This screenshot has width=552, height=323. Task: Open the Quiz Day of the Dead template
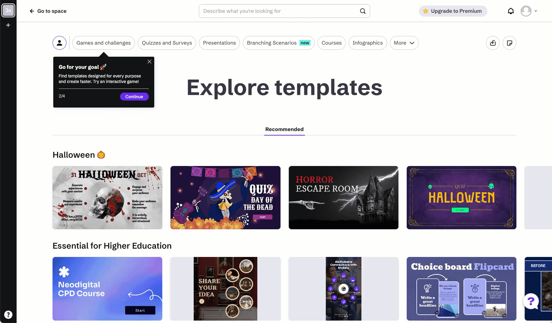tap(226, 197)
